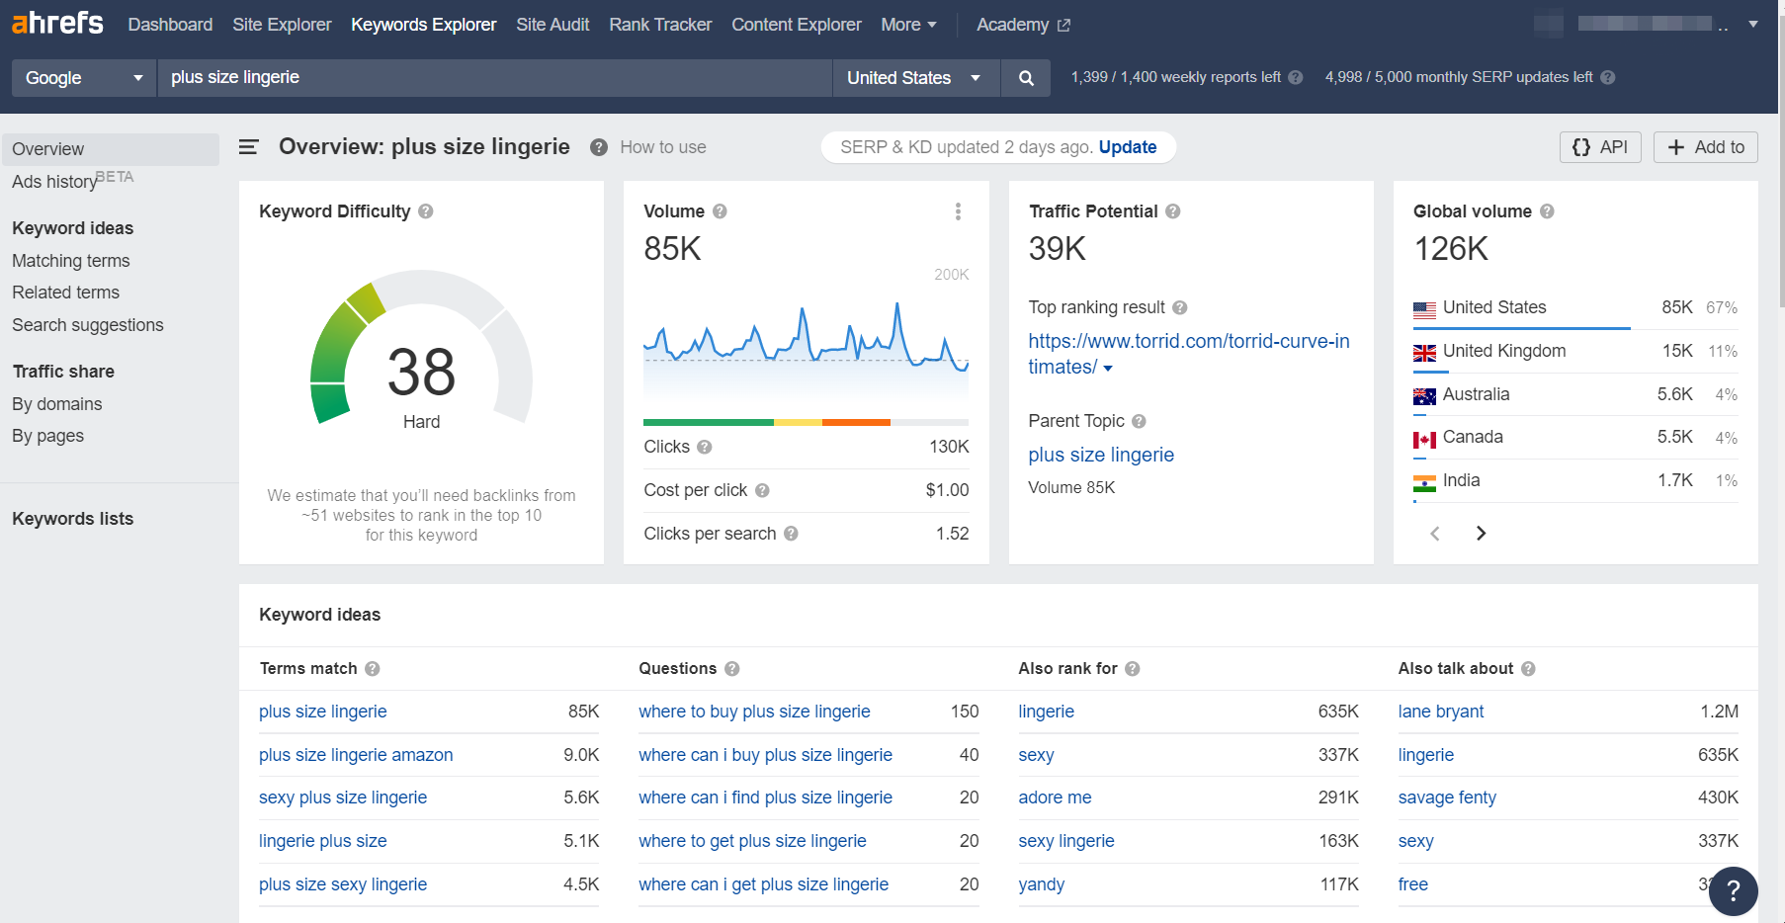The width and height of the screenshot is (1785, 923).
Task: Click the keyword search input field
Action: click(494, 78)
